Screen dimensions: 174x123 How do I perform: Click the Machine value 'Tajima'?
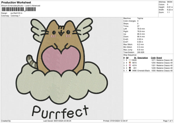pyautogui.click(x=140, y=18)
